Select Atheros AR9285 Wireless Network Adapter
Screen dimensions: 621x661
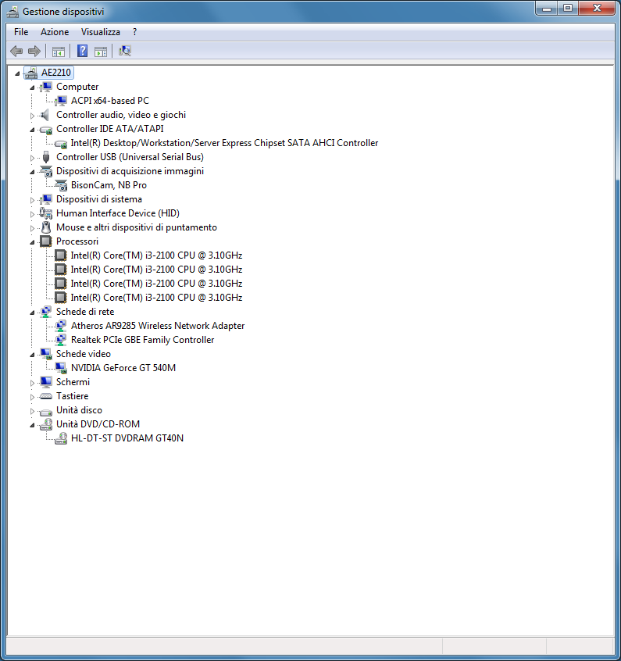click(x=157, y=326)
